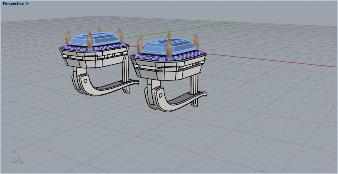The image size is (338, 174).
Task: Click the Perspective viewport title label
Action: point(13,4)
